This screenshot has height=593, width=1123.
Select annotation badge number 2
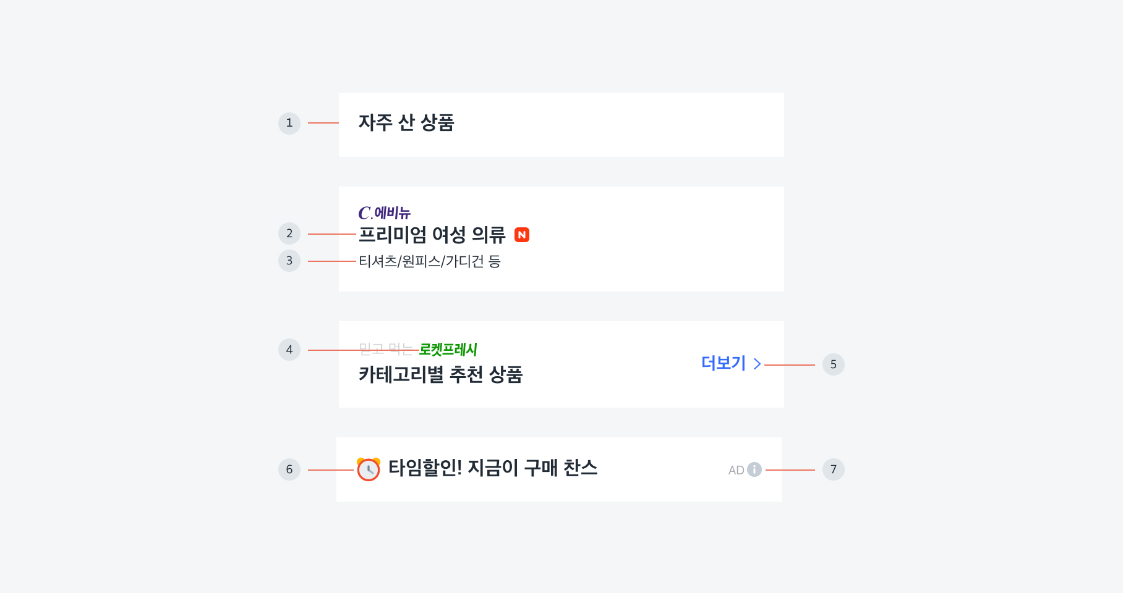point(289,233)
